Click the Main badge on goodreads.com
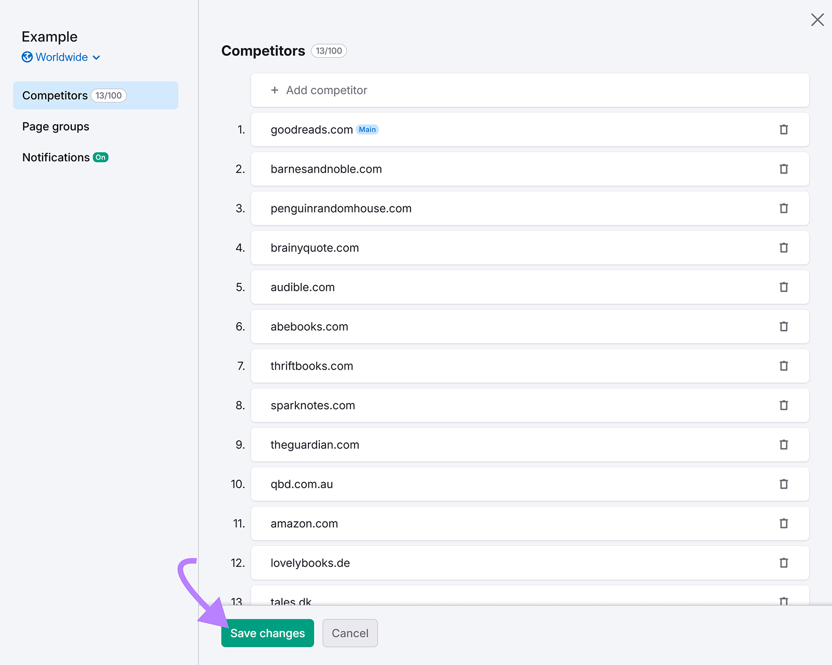 coord(367,129)
